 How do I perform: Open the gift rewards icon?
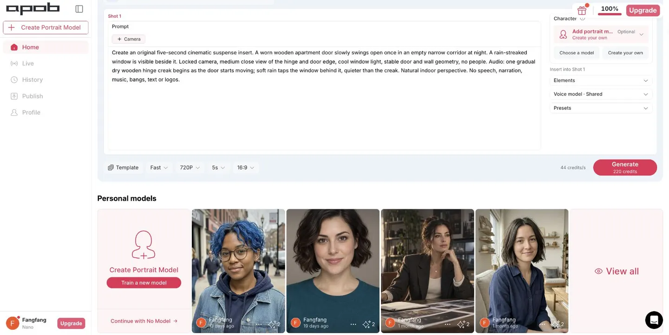(x=582, y=10)
